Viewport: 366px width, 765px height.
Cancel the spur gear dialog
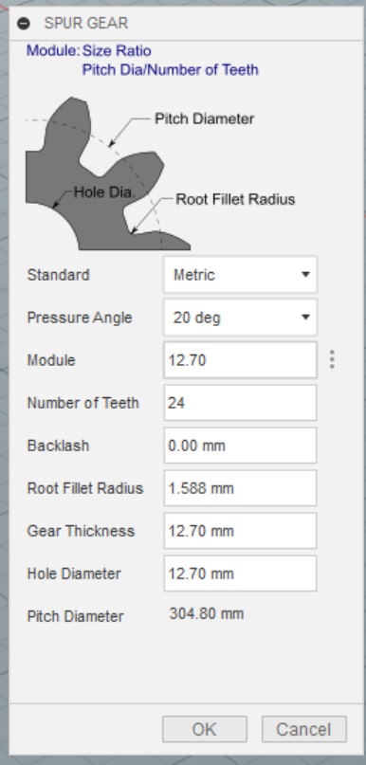pos(304,729)
